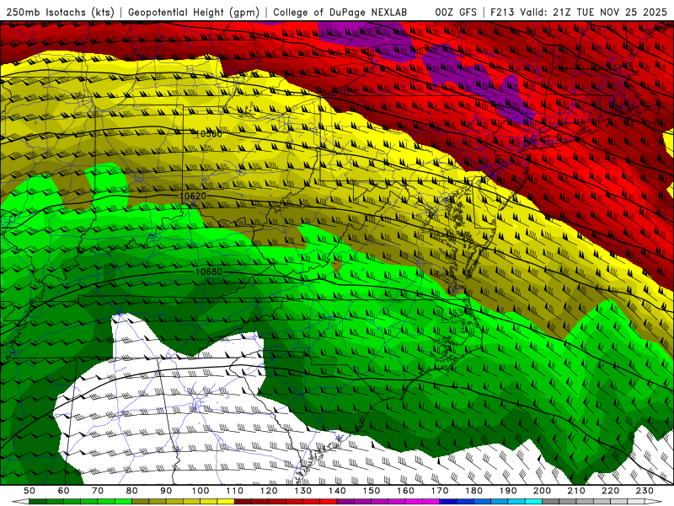Click the '250mb Isotachs (kts)' title text
674x506 pixels.
point(61,13)
